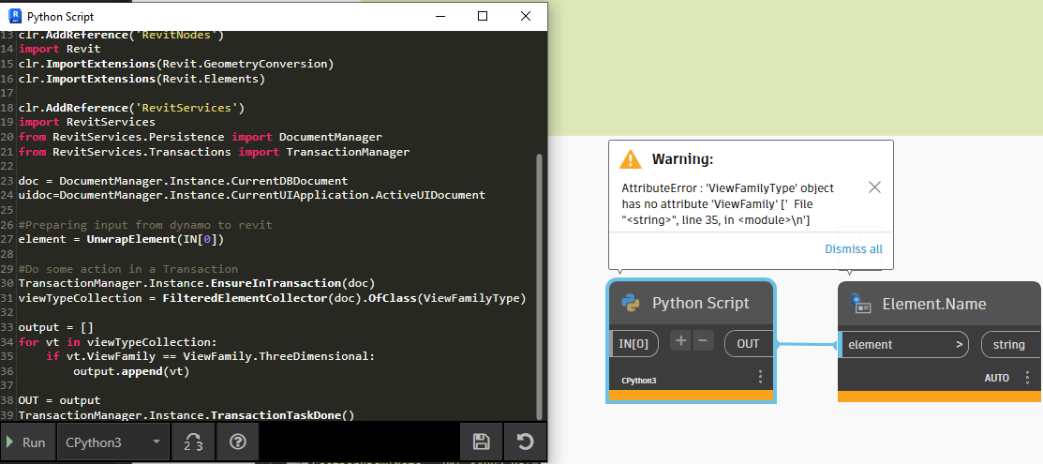Click the Element.Name node icon
The width and height of the screenshot is (1043, 464).
(x=861, y=304)
